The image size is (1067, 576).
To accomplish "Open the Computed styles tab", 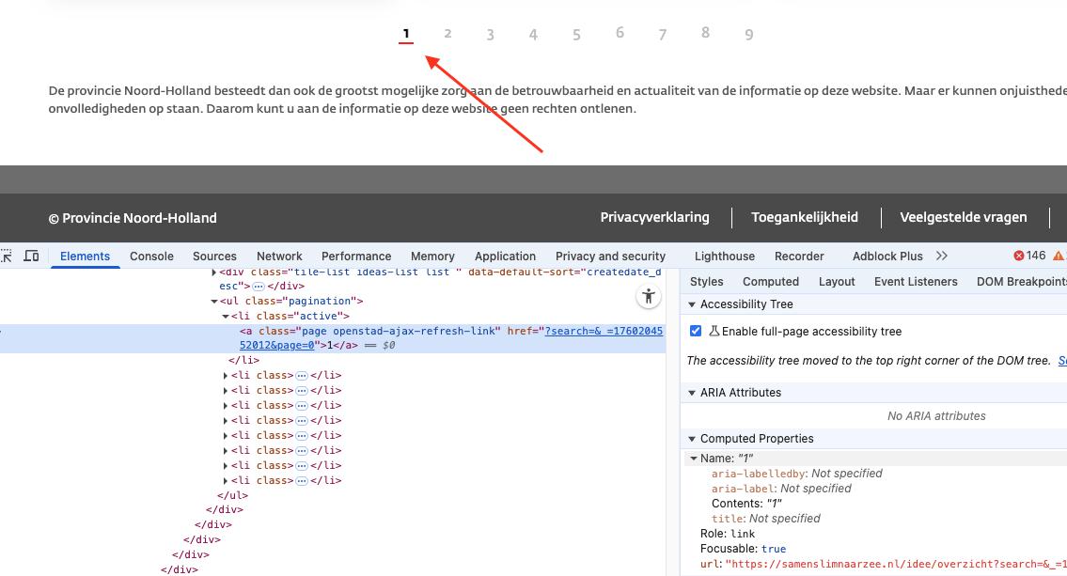I will [770, 281].
